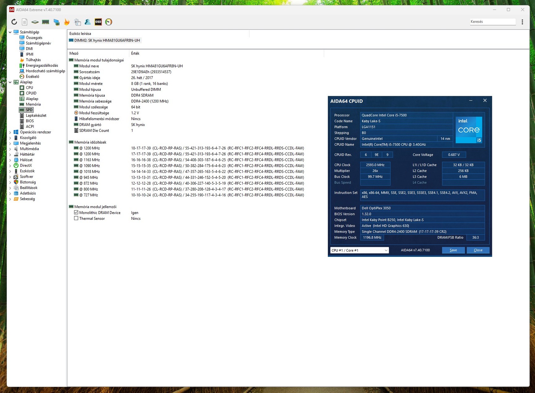Image resolution: width=535 pixels, height=393 pixels.
Task: Open the three-dot menu beside search
Action: 522,22
